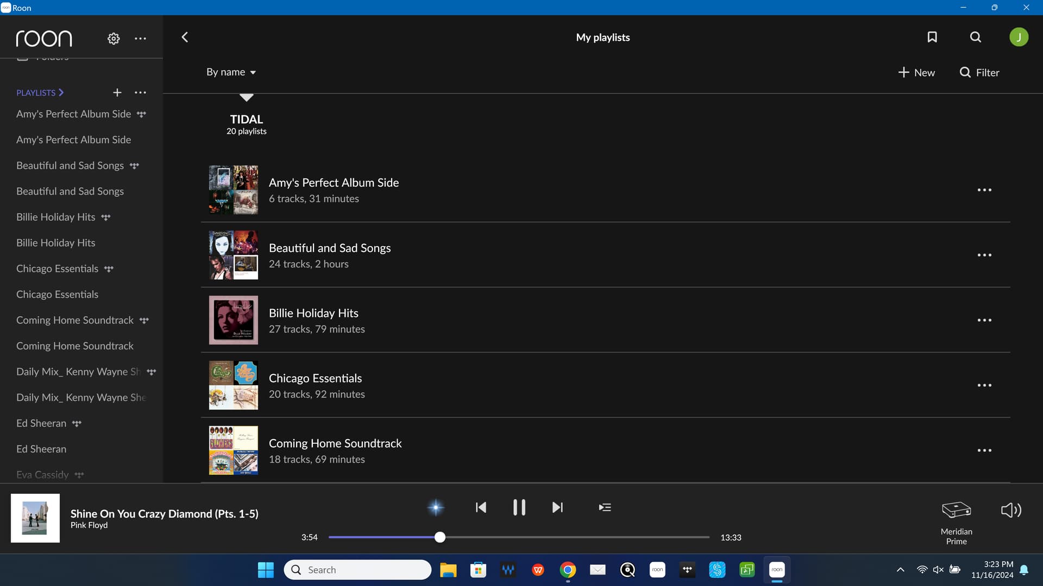Open Amy's Perfect Album Side row options
Viewport: 1043px width, 586px height.
984,190
